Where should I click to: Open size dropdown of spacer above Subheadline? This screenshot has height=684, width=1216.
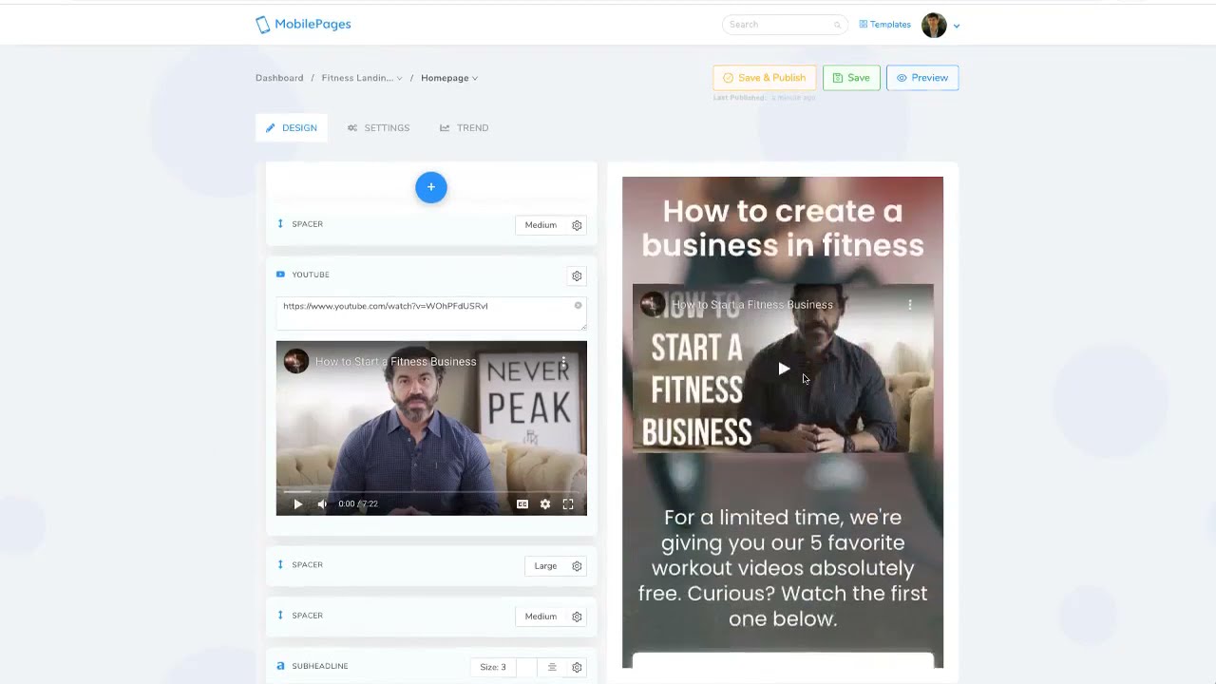tap(541, 617)
